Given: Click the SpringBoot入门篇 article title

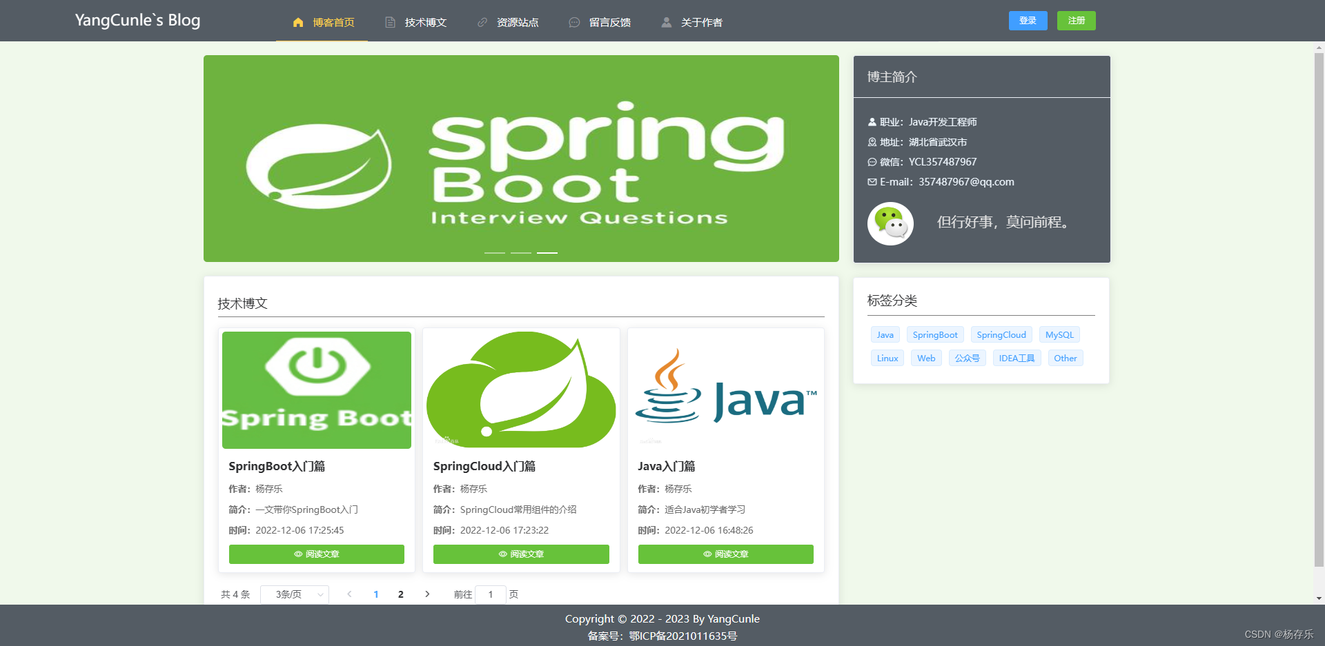Looking at the screenshot, I should pyautogui.click(x=277, y=466).
